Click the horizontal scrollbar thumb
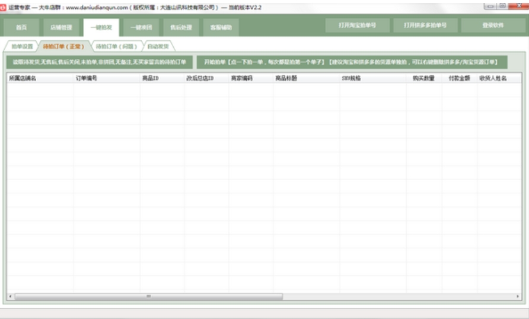 click(148, 296)
